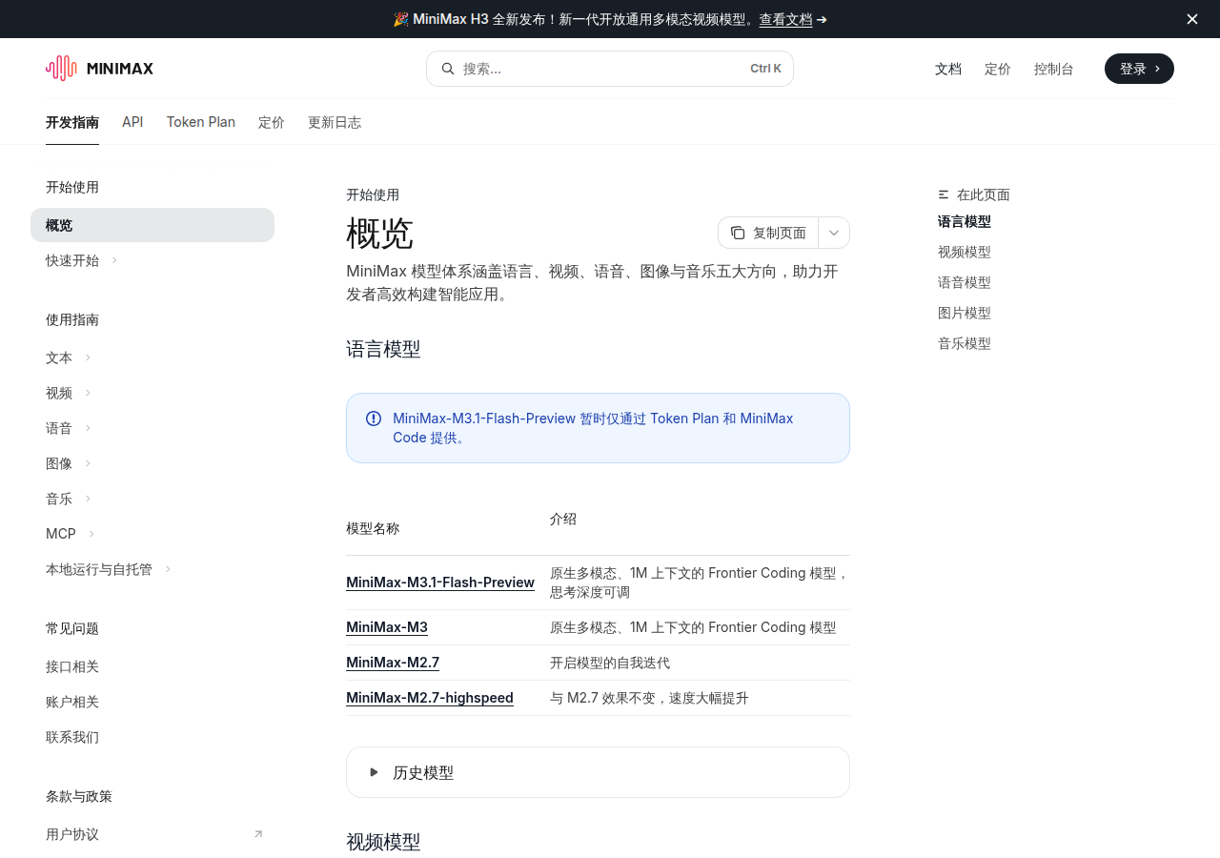The image size is (1220, 858).
Task: Dismiss the announcement banner
Action: coord(1192,19)
